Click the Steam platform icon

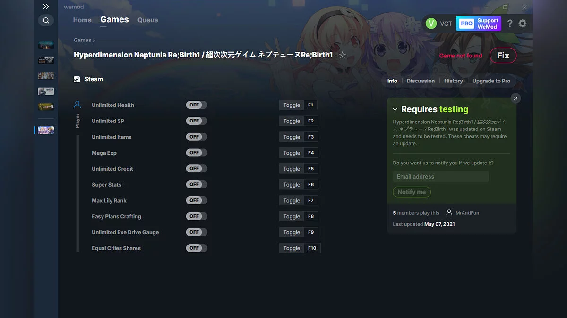point(77,79)
